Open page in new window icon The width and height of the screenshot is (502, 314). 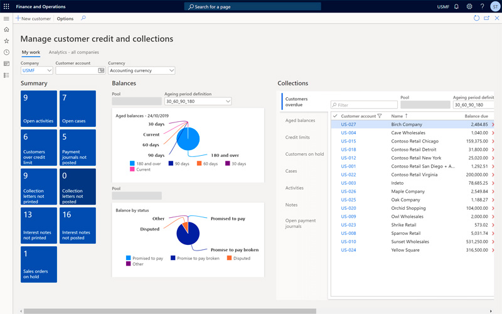(x=487, y=18)
